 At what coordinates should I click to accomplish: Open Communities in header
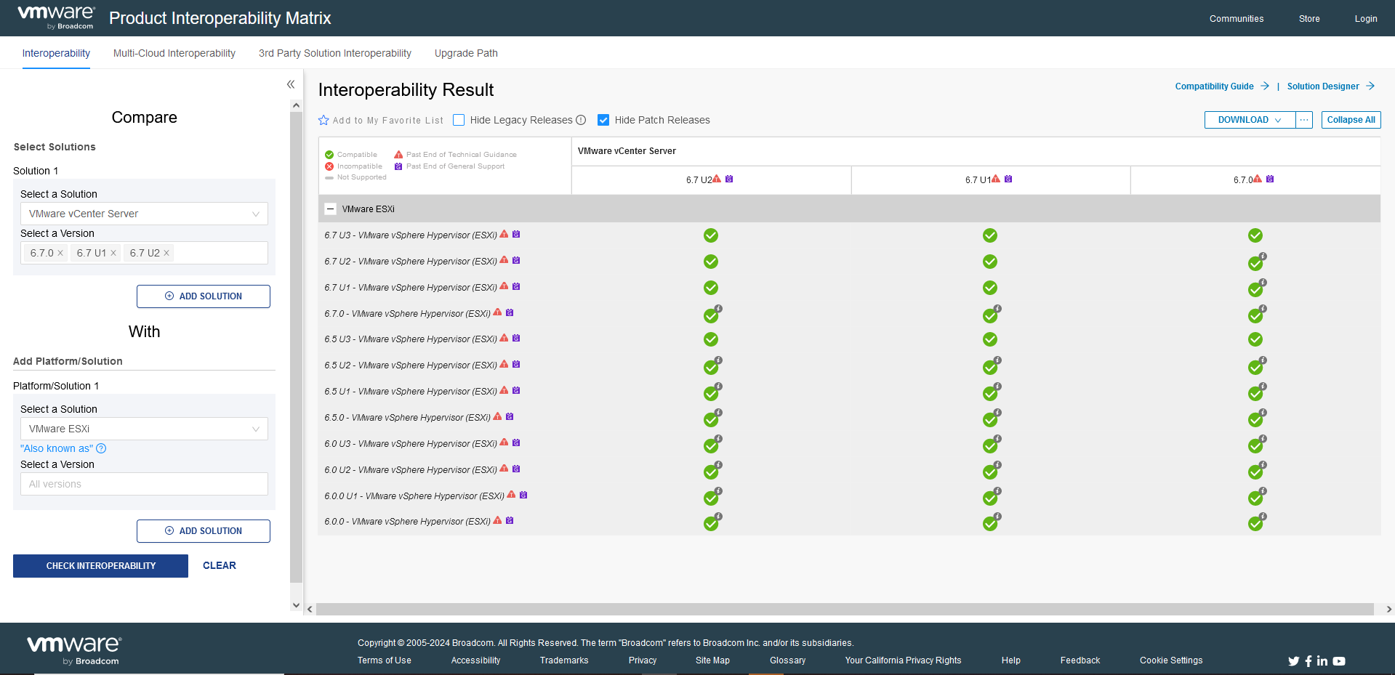tap(1237, 19)
